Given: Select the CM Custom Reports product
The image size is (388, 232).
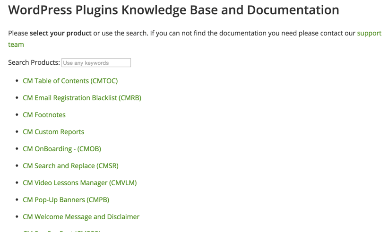Looking at the screenshot, I should click(x=53, y=132).
